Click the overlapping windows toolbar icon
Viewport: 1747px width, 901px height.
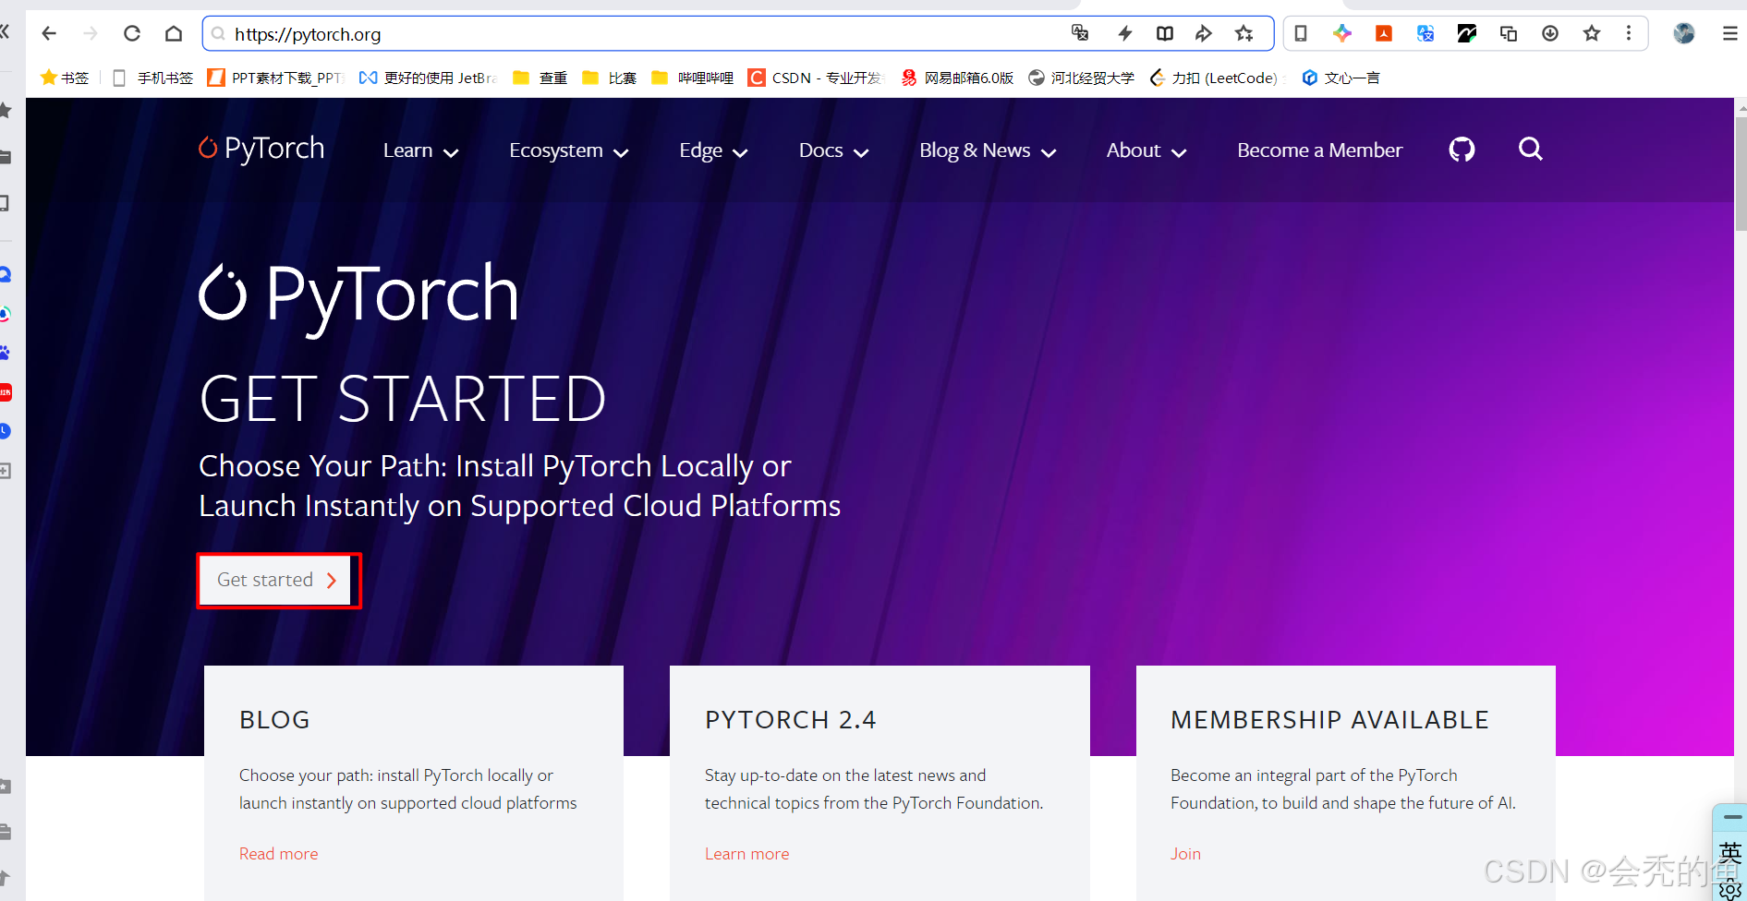1509,33
